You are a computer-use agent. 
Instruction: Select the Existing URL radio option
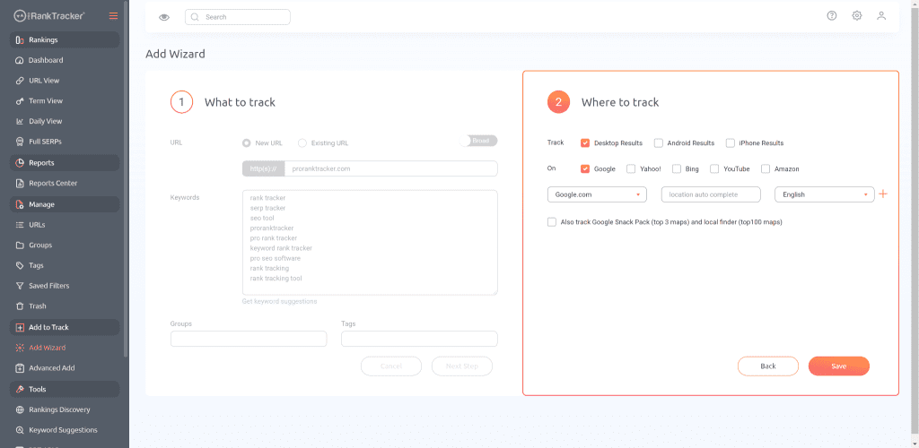pyautogui.click(x=302, y=142)
